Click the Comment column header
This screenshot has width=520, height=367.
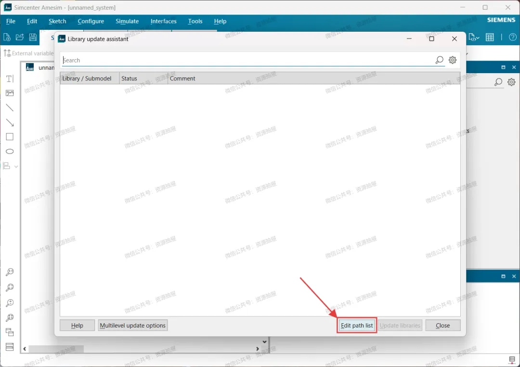(x=314, y=78)
